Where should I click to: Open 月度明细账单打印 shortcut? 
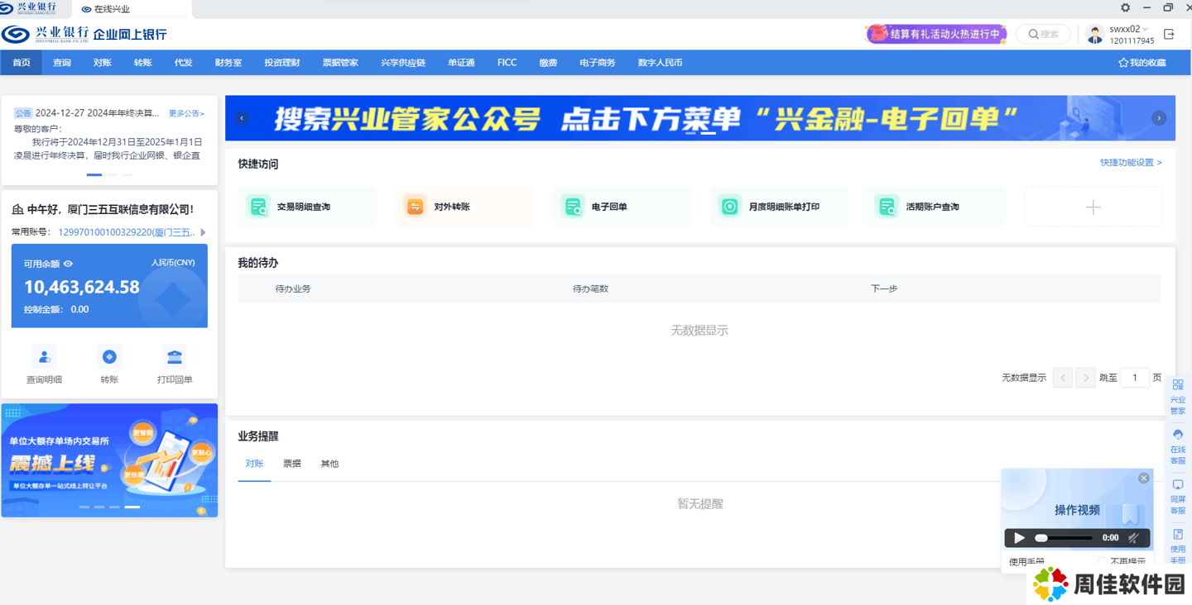[779, 207]
